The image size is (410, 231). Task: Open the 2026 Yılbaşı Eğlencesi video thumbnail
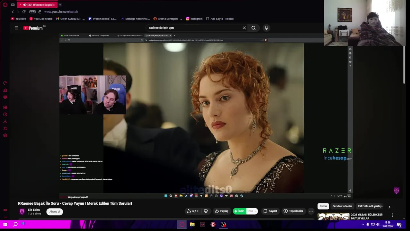(x=333, y=217)
